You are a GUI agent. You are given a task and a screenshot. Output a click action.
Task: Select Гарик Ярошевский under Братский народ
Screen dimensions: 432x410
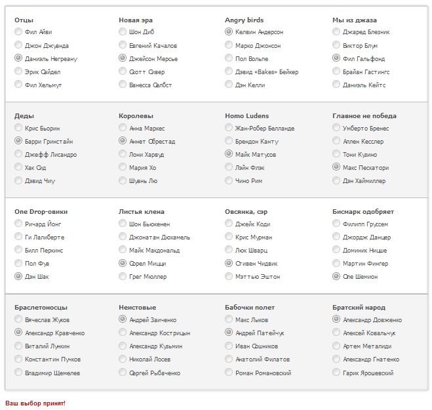[336, 372]
